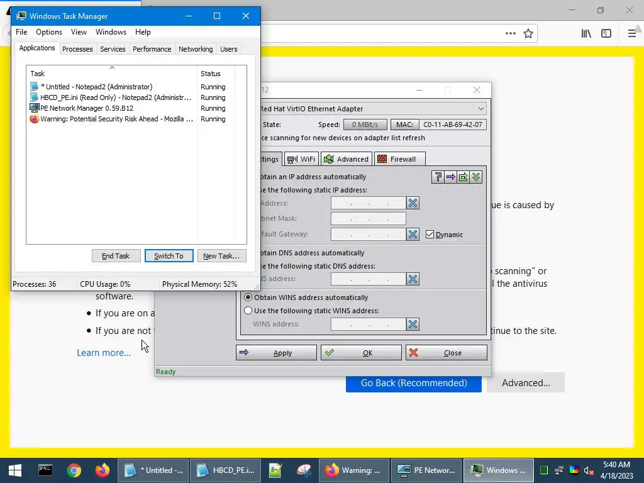Expand the Red Hat VirtIO Ethernet Adapter dropdown

coord(480,108)
